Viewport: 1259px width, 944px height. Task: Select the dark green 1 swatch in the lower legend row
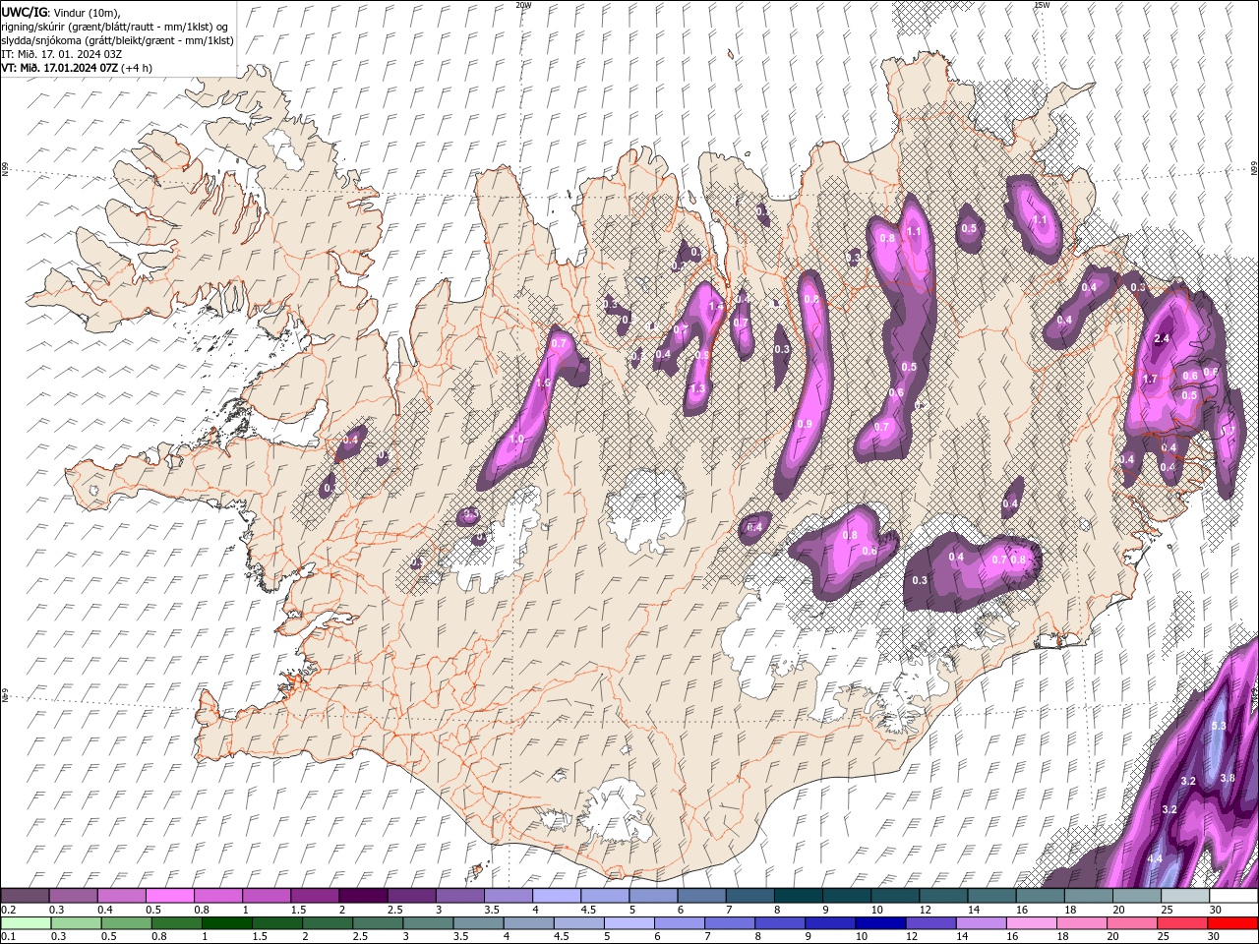tap(226, 923)
